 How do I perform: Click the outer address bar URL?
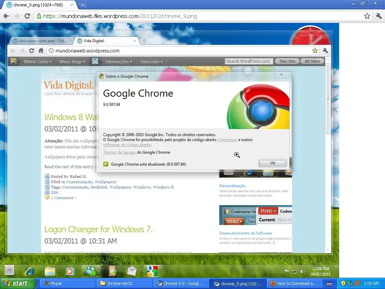pyautogui.click(x=120, y=16)
